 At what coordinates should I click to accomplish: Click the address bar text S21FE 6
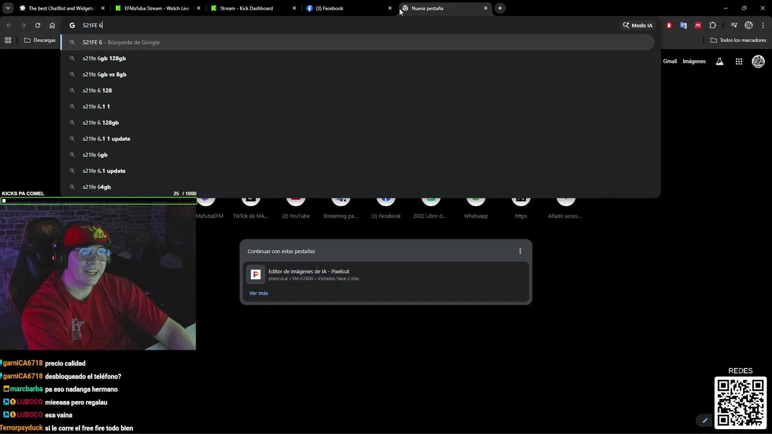(92, 25)
